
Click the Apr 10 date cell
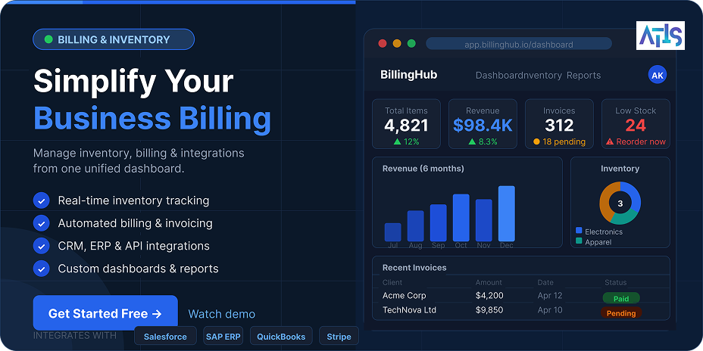550,310
